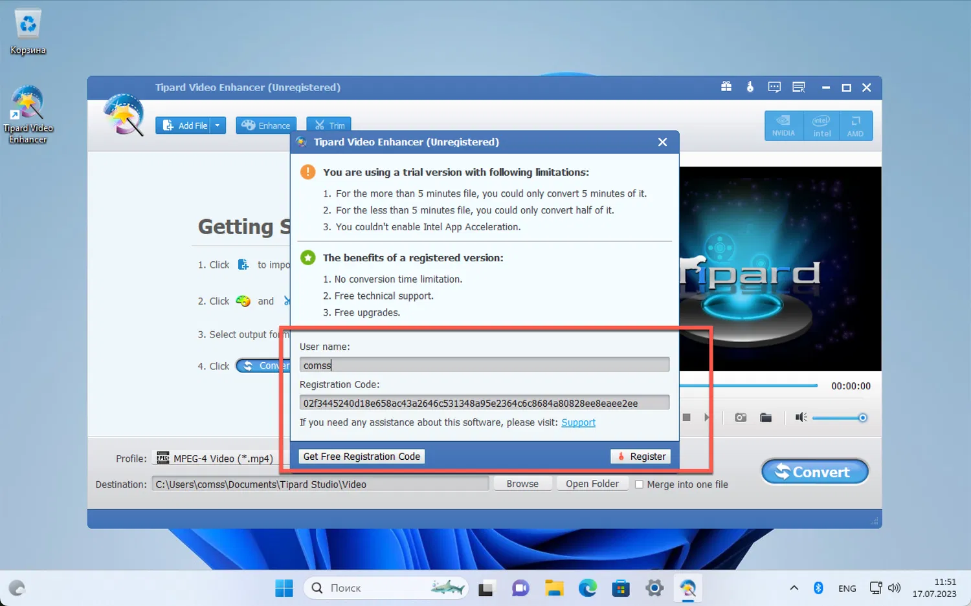Click the text 'No conversion time limitation.'
The height and width of the screenshot is (606, 971).
tap(398, 279)
